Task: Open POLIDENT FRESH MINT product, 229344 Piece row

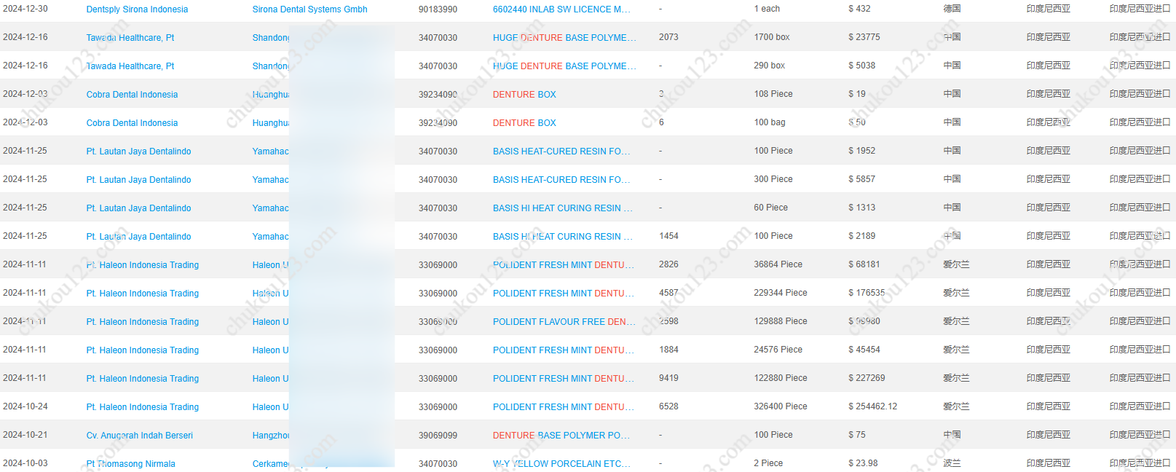Action: pyautogui.click(x=564, y=294)
